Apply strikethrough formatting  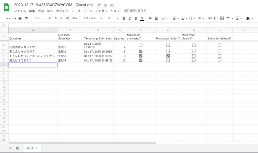(x=136, y=18)
